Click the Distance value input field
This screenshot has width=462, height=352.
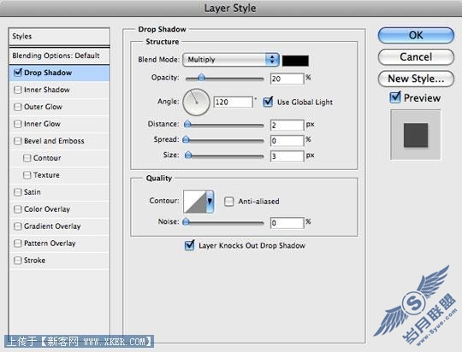tap(287, 125)
